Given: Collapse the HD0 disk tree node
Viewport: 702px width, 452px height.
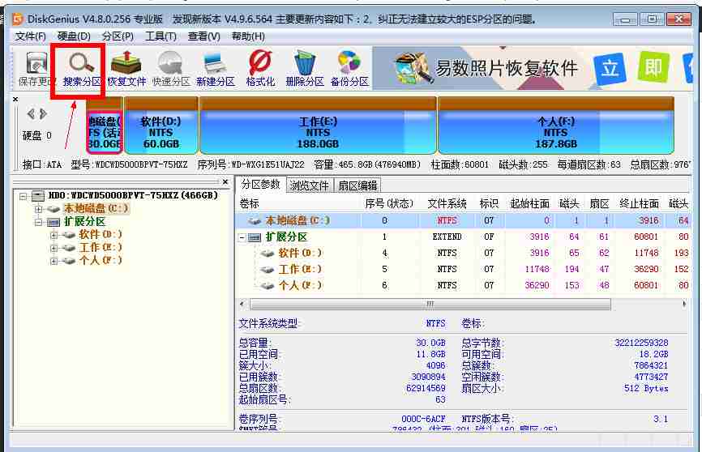Looking at the screenshot, I should coord(24,196).
